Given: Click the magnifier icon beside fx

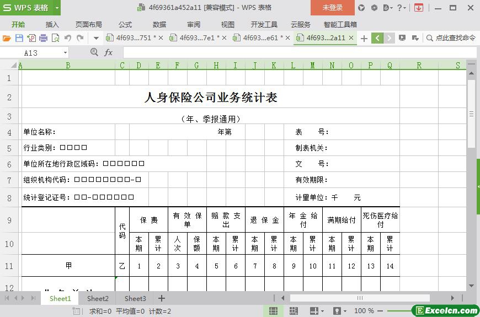Looking at the screenshot, I should 94,52.
